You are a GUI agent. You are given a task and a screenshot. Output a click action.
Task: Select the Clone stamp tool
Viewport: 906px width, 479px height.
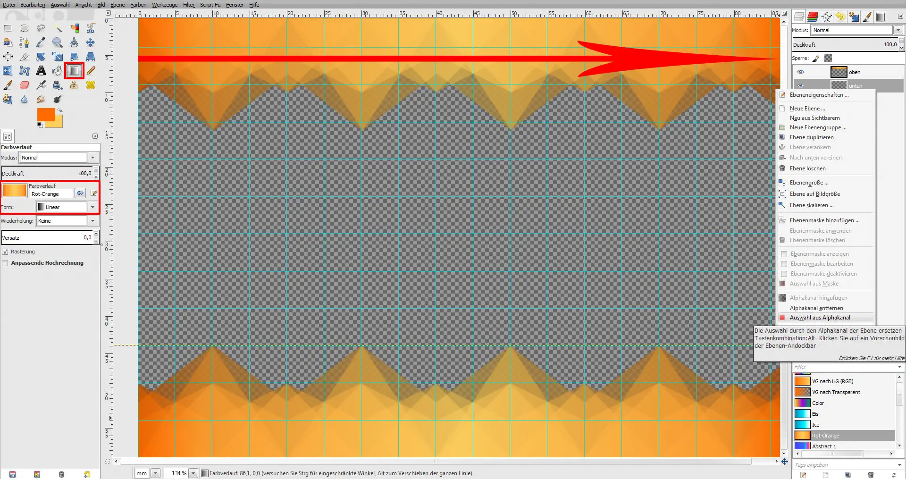pyautogui.click(x=74, y=85)
